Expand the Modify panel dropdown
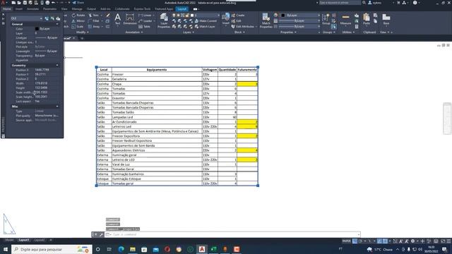Image resolution: width=452 pixels, height=254 pixels. point(83,32)
